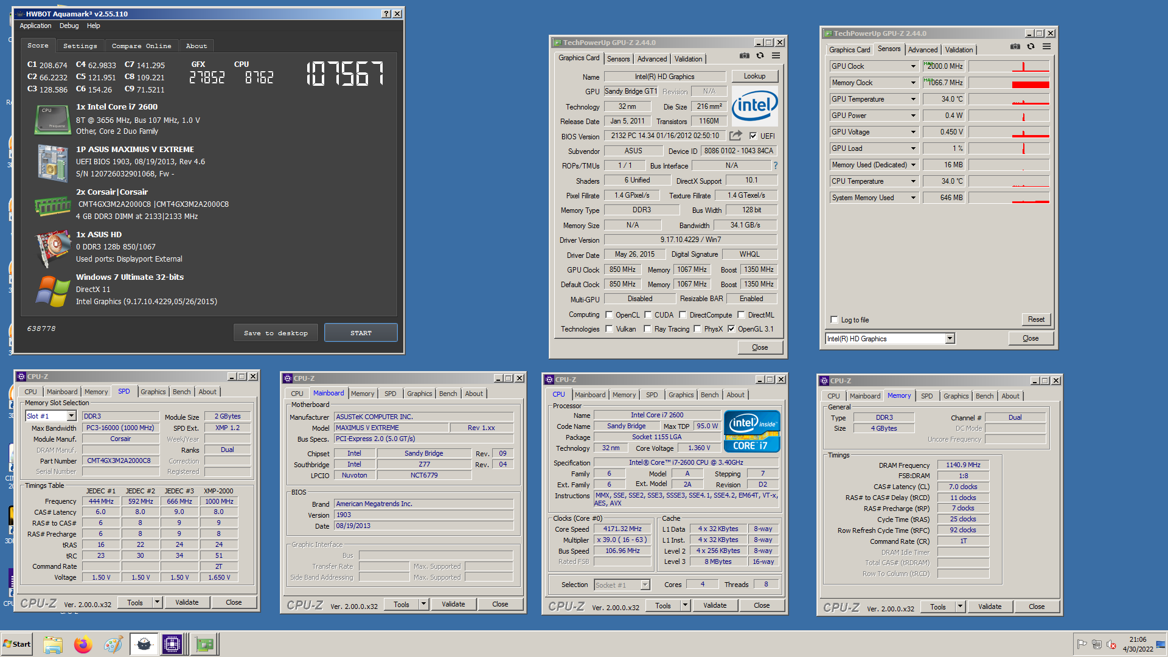The image size is (1168, 657).
Task: Click the Memory Clock sensor graph
Action: point(1009,83)
